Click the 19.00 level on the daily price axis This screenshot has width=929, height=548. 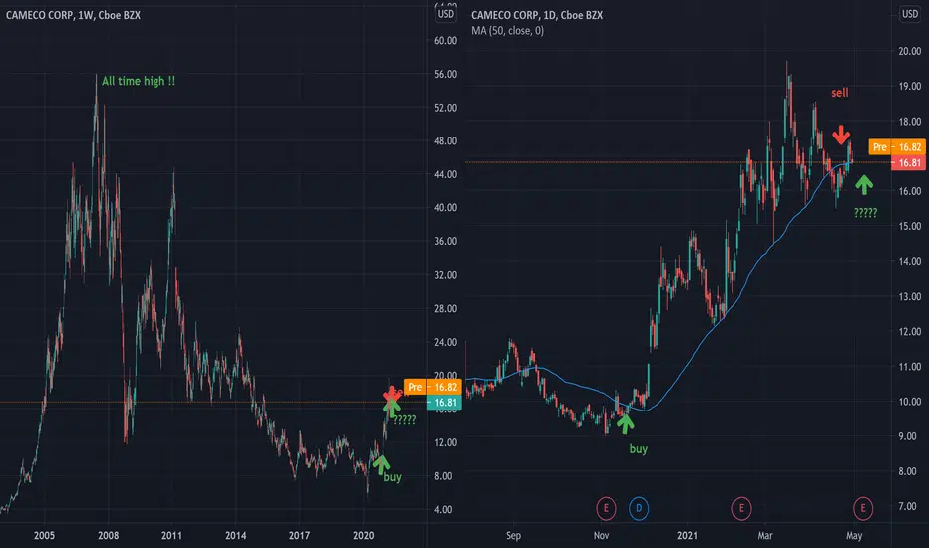[909, 86]
